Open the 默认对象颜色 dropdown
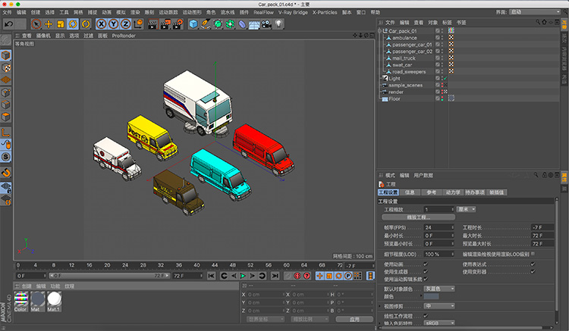This screenshot has width=569, height=331. pyautogui.click(x=439, y=289)
